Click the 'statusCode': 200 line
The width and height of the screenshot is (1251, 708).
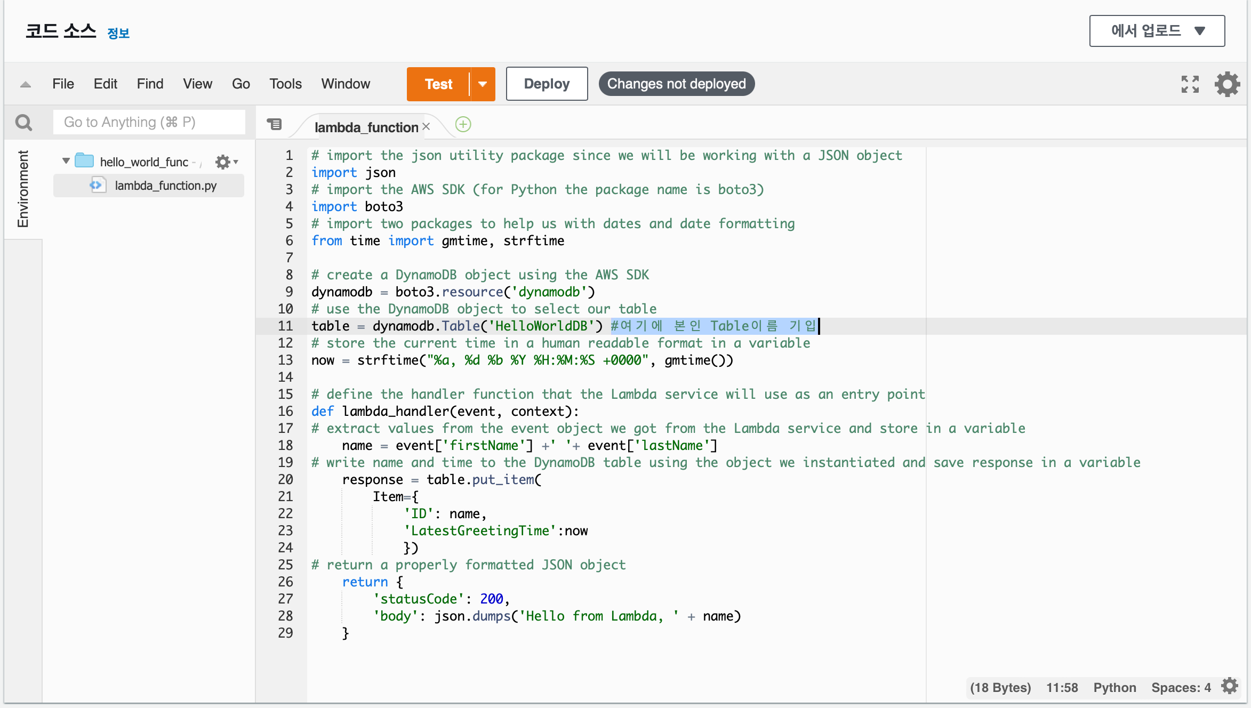pos(442,599)
